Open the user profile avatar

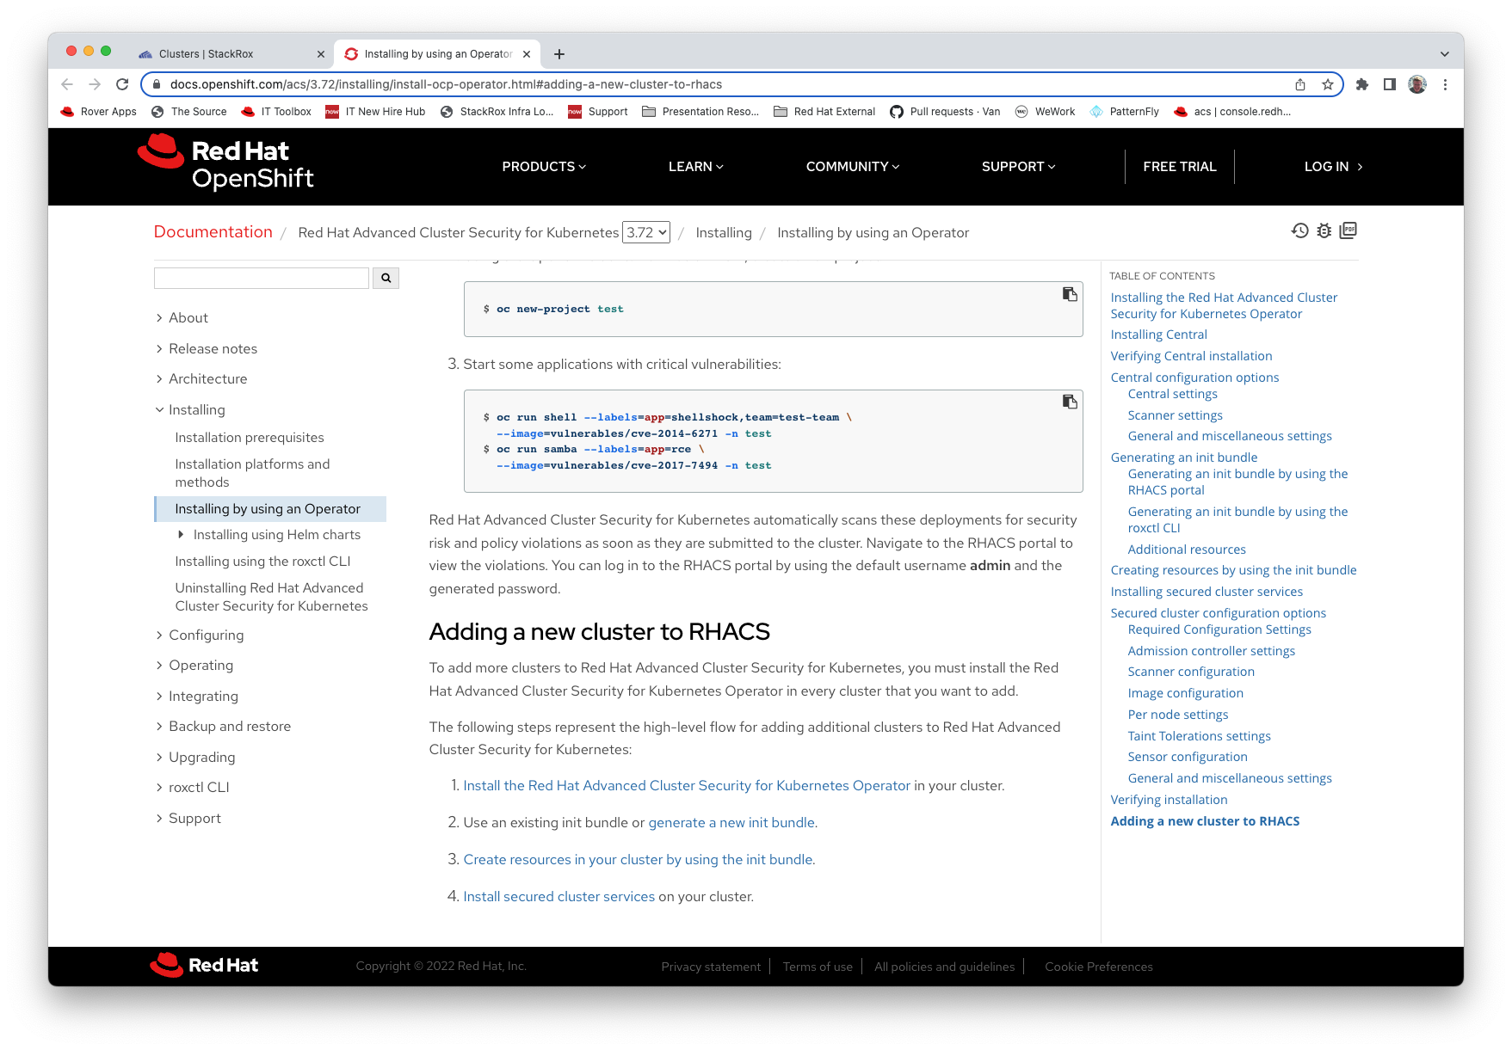1417,84
